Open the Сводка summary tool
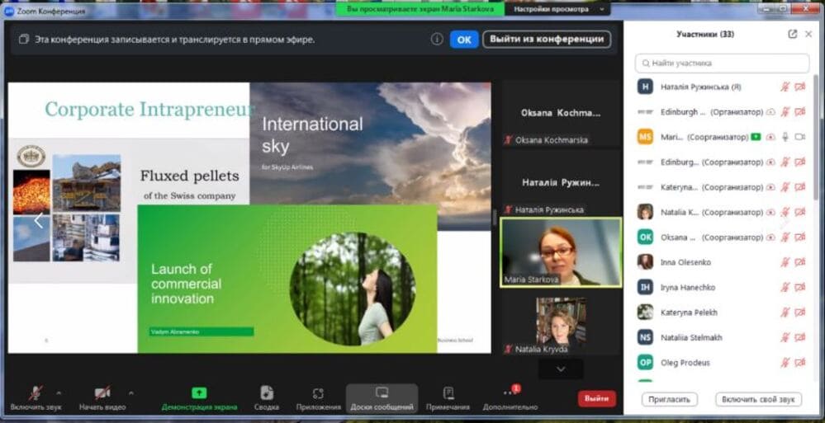 pos(267,393)
